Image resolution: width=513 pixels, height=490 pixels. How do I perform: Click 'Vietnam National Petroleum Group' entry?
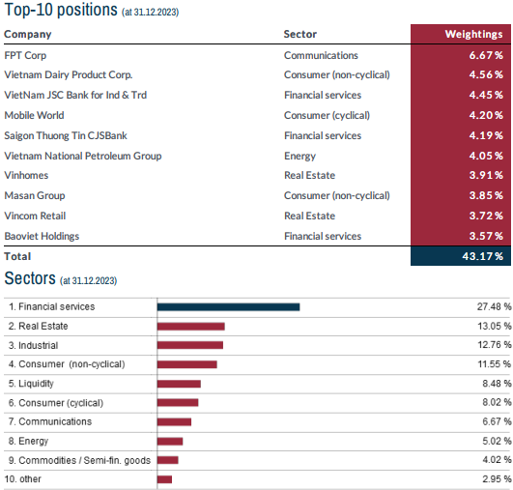[83, 156]
